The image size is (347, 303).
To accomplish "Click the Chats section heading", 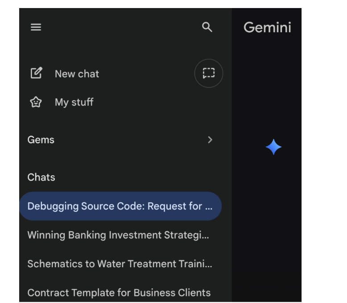I will point(41,177).
